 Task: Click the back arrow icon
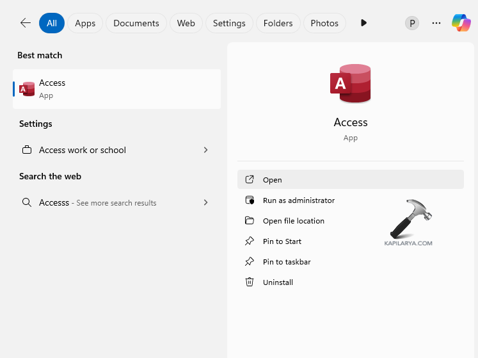click(x=26, y=23)
